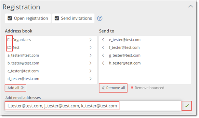Remove h_tester@test.com using its left arrow

point(103,63)
